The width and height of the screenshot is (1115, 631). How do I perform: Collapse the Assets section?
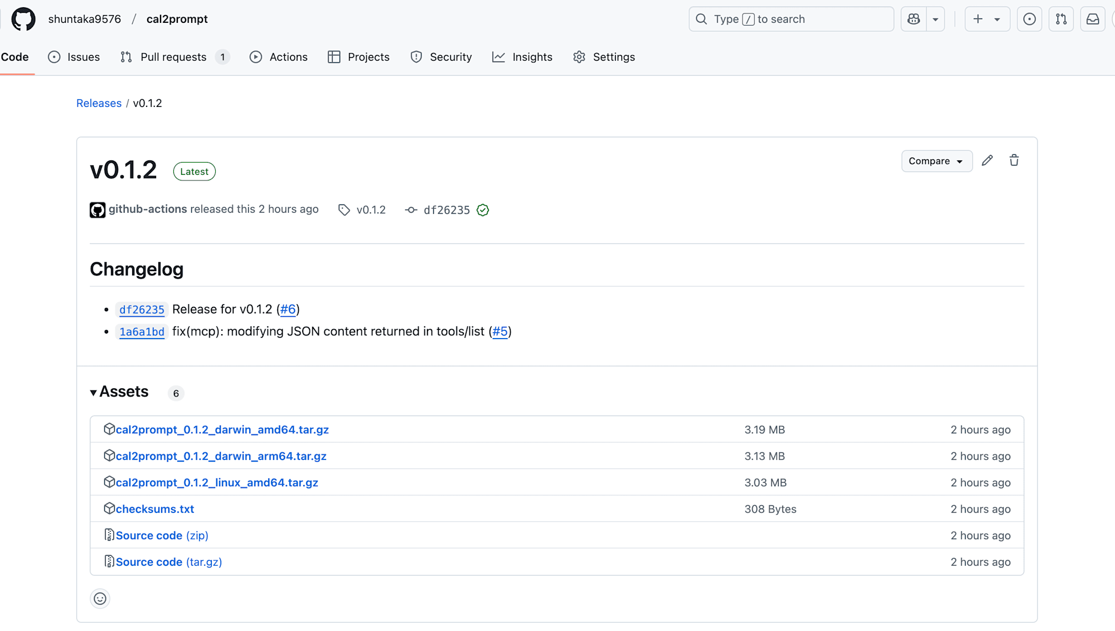pos(119,392)
